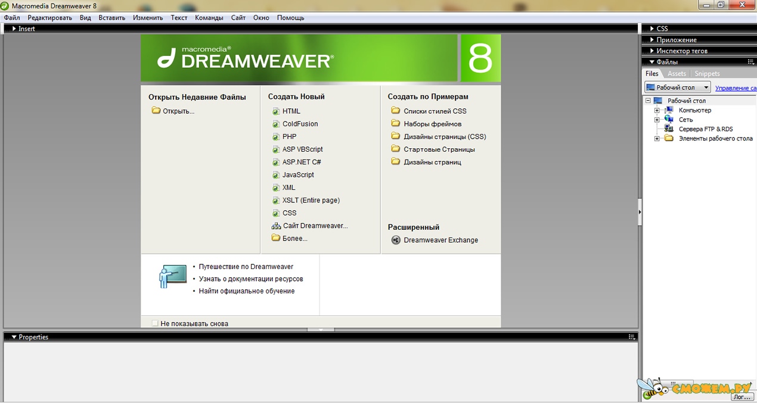Image resolution: width=757 pixels, height=403 pixels.
Task: Expand the Элементы рабочего стола node
Action: tap(657, 139)
